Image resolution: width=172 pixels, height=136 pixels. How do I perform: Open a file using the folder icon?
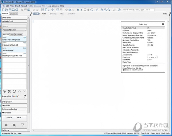7,10
